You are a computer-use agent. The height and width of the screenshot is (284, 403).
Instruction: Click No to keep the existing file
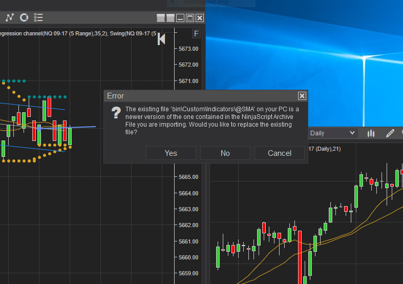coord(225,153)
